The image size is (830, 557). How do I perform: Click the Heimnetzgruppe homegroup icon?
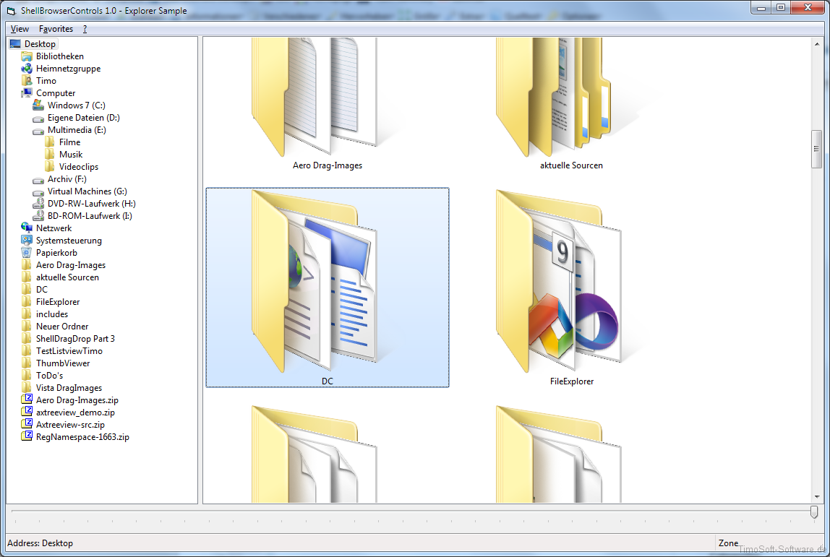tap(27, 68)
